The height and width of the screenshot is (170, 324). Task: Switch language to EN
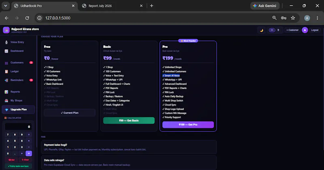[x=272, y=30]
